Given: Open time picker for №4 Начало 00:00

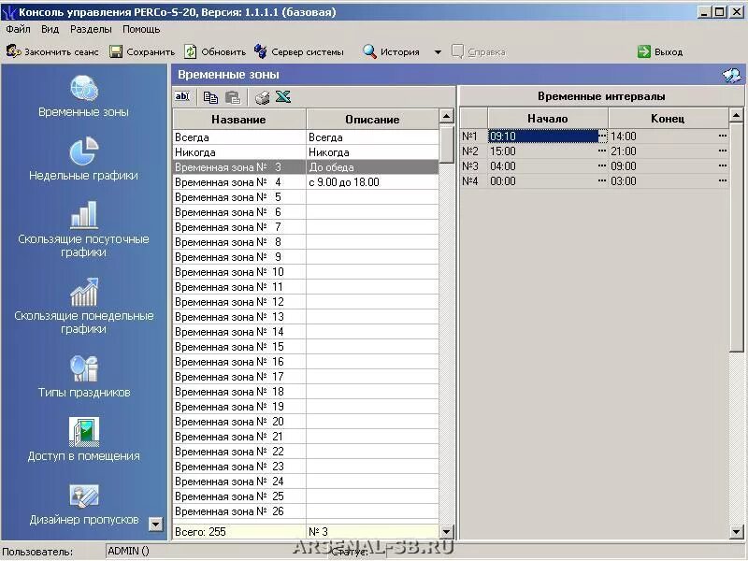Looking at the screenshot, I should click(x=602, y=180).
